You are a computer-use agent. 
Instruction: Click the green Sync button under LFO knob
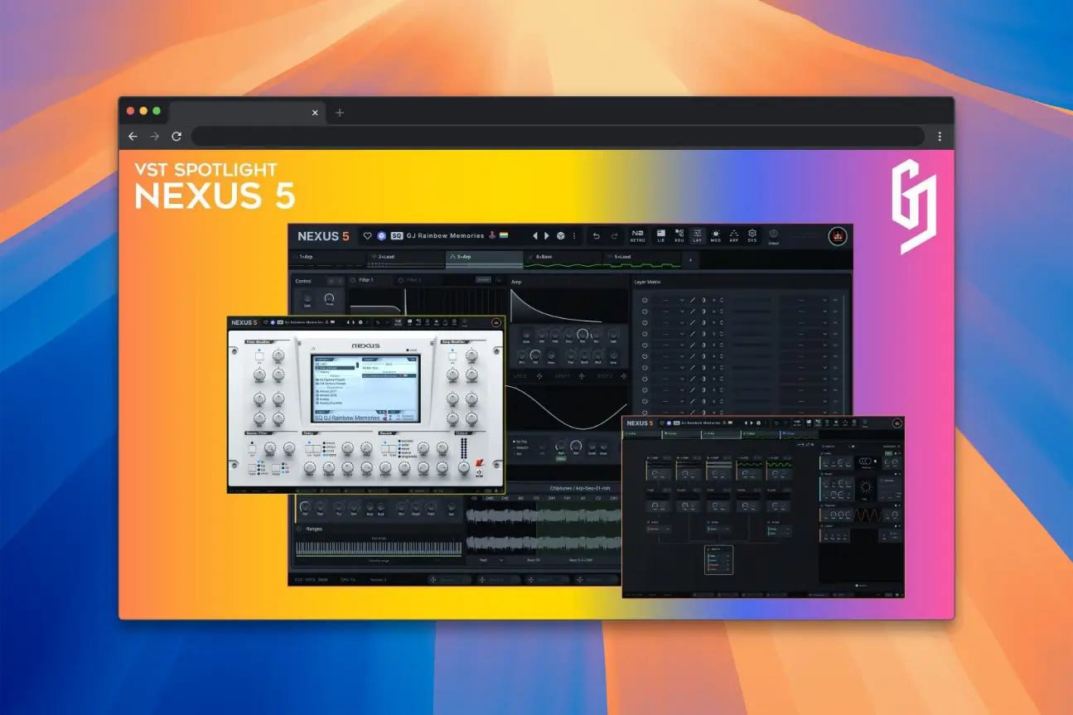click(x=561, y=458)
